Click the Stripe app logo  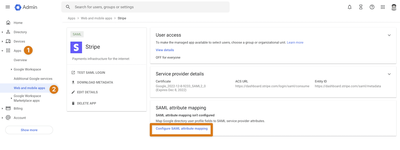point(77,47)
